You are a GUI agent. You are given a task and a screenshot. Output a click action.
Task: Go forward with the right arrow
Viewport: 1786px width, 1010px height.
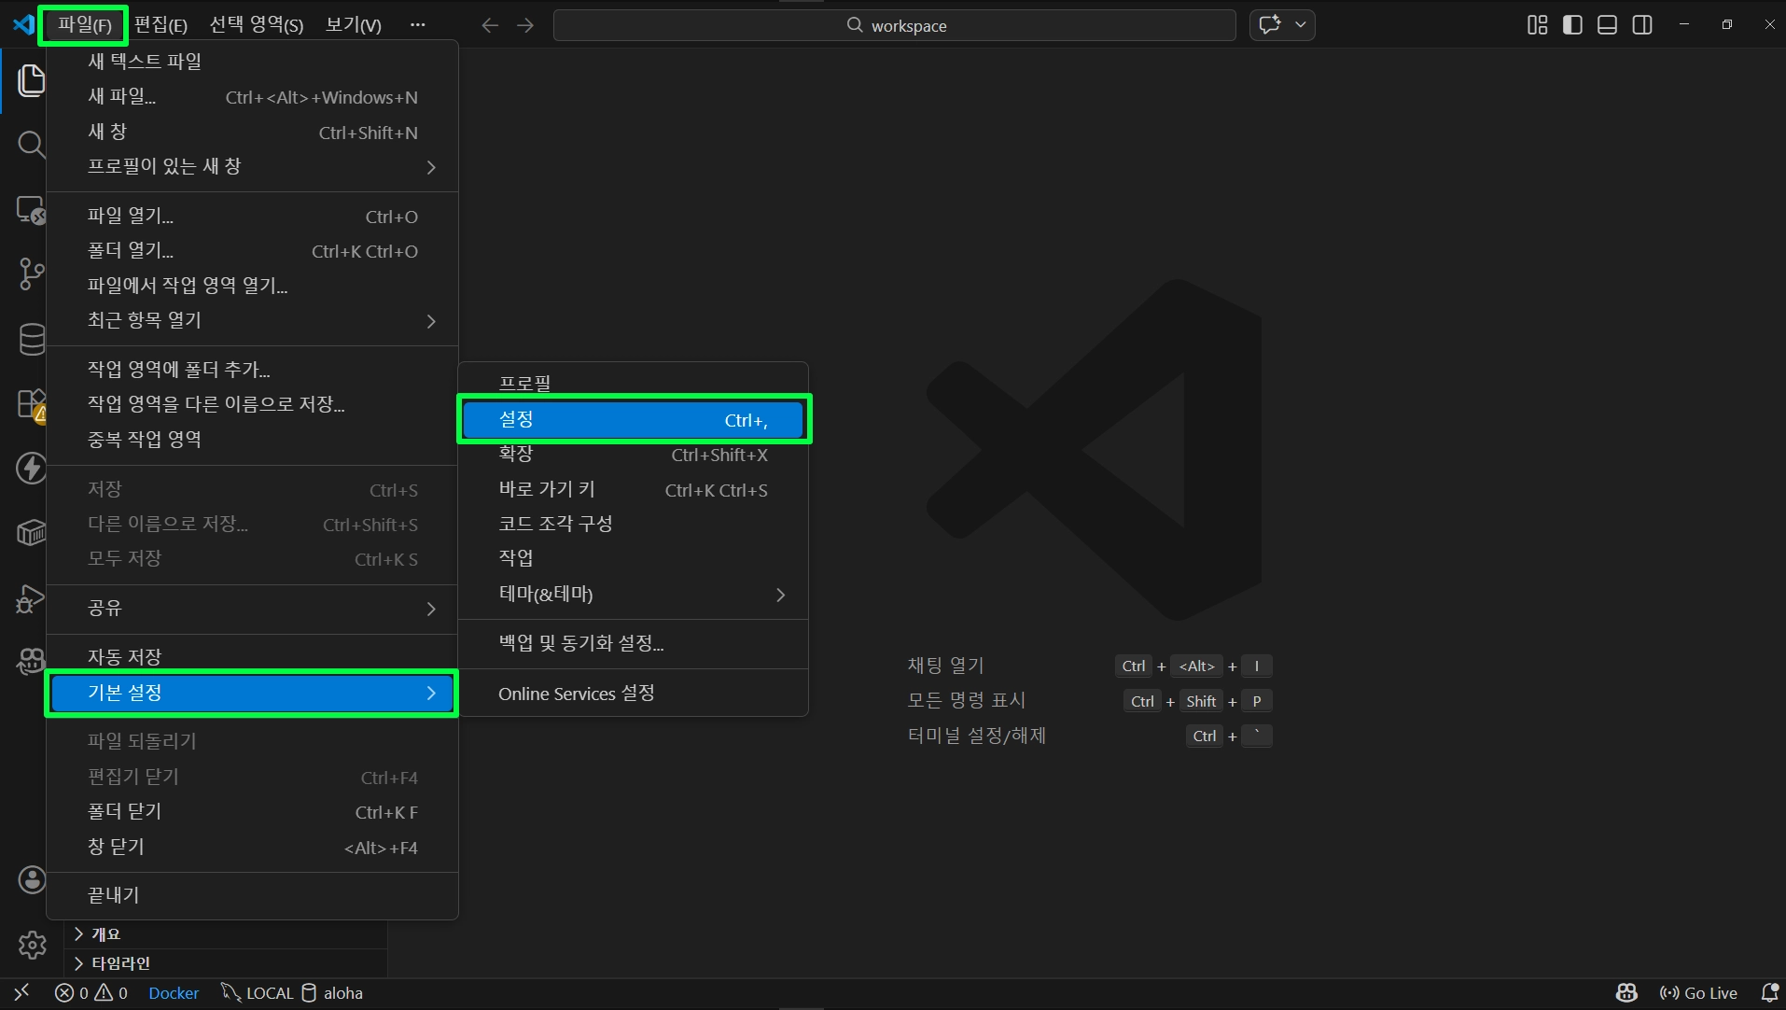click(x=525, y=25)
